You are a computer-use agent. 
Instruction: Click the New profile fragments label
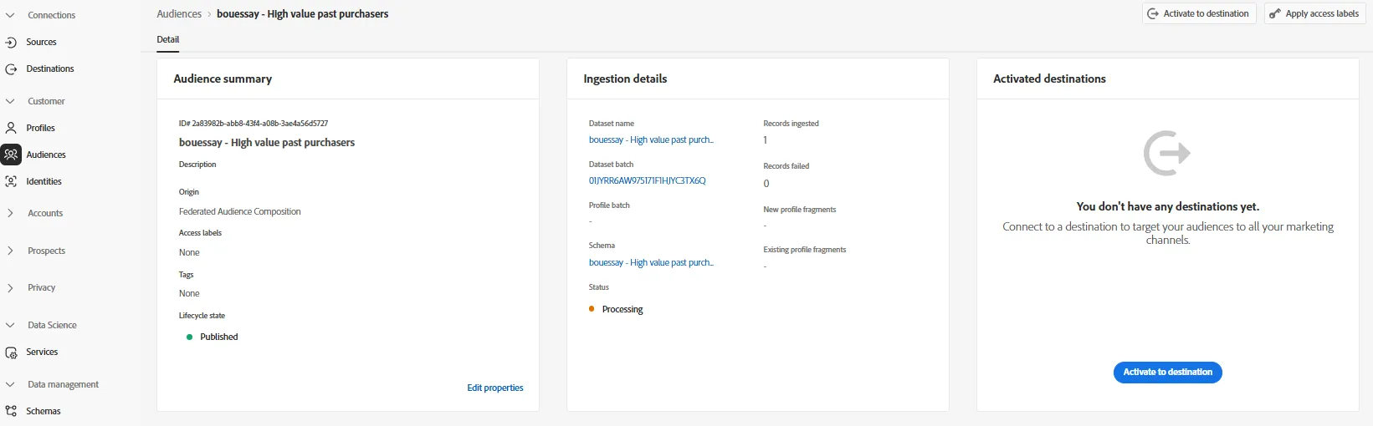click(800, 210)
